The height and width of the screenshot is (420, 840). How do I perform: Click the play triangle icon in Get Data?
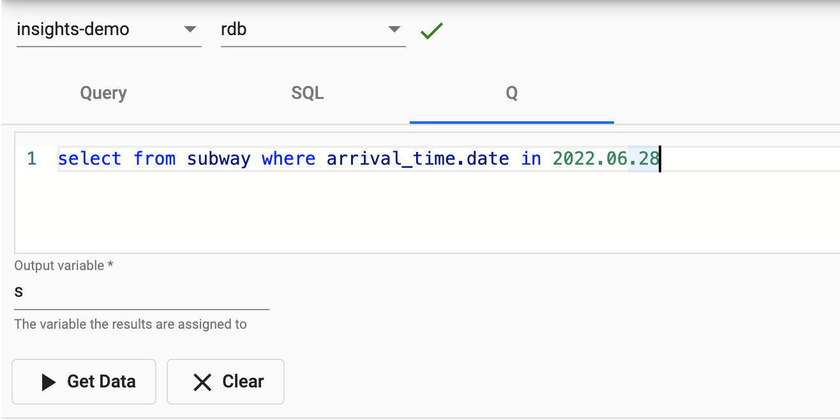[49, 382]
